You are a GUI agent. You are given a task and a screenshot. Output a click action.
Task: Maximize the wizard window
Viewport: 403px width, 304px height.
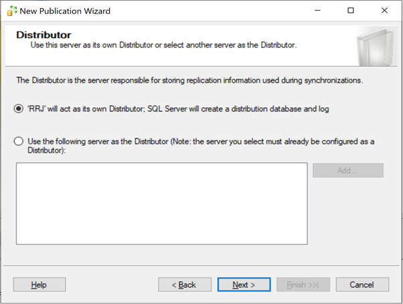point(351,11)
